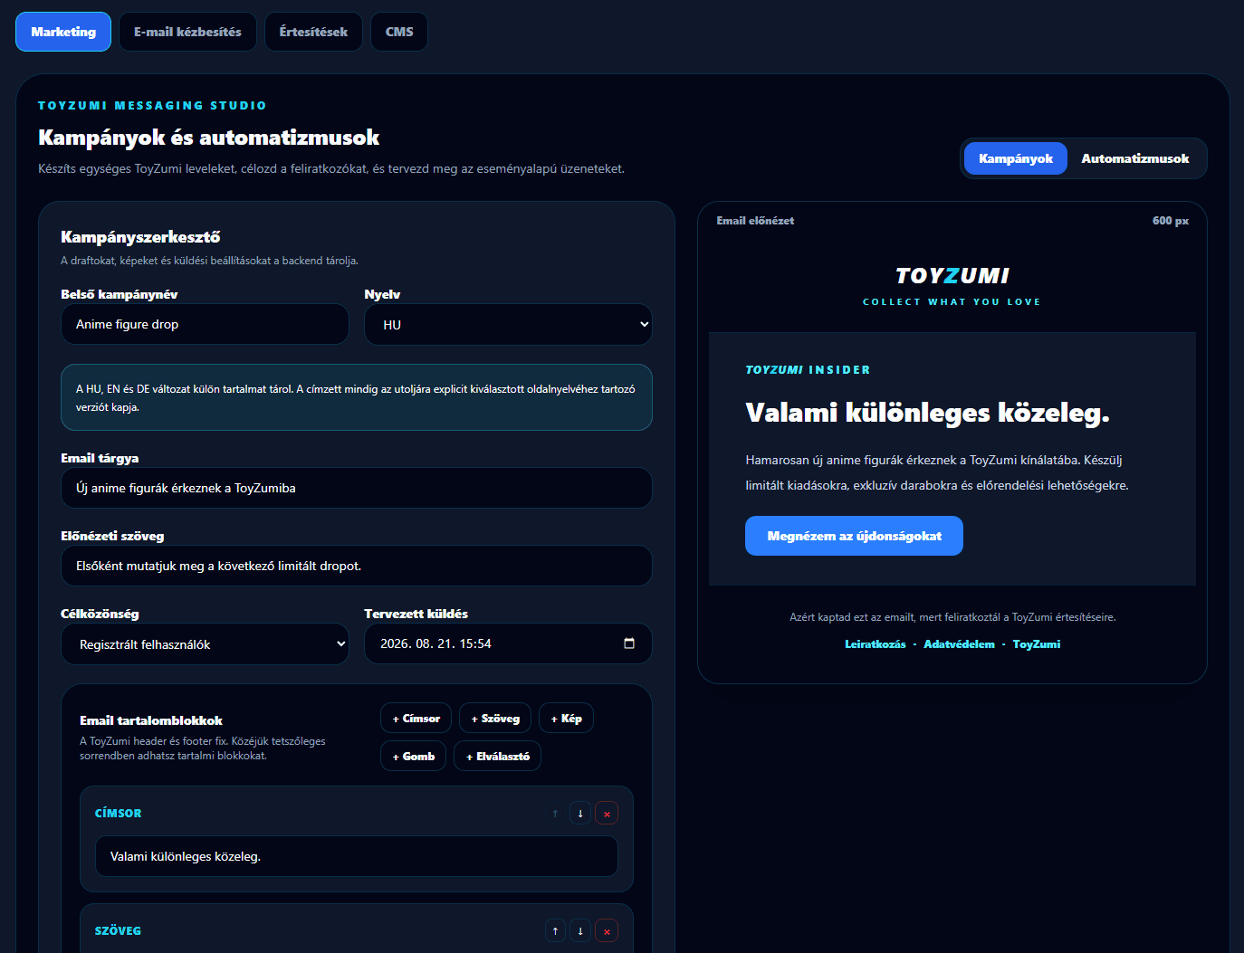The image size is (1244, 953).
Task: Switch to the Marketing tab
Action: [63, 32]
